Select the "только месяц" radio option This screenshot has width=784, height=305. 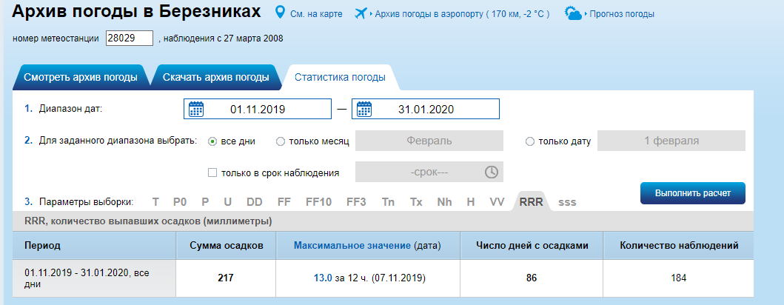281,141
